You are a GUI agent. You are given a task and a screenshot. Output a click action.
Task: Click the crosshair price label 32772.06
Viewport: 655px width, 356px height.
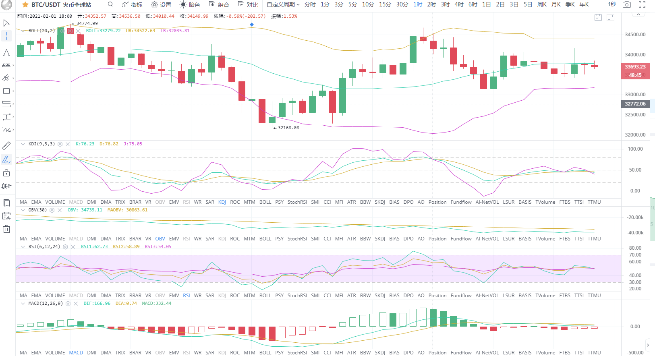[x=635, y=104]
